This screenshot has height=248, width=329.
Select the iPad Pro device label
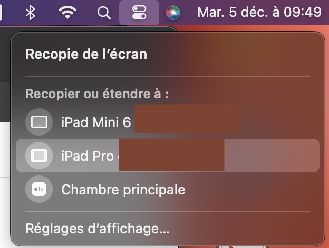88,156
